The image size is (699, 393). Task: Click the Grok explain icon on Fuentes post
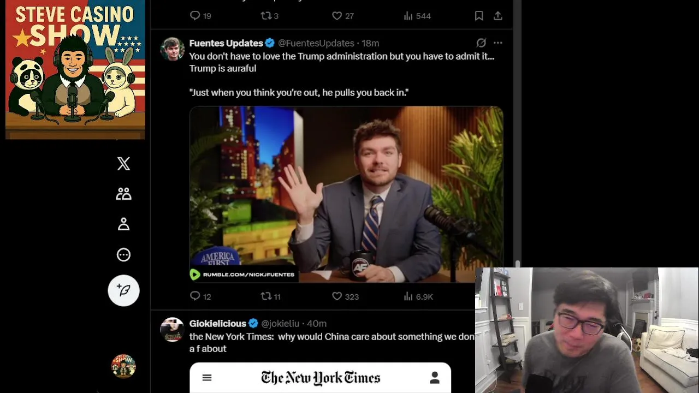(481, 43)
